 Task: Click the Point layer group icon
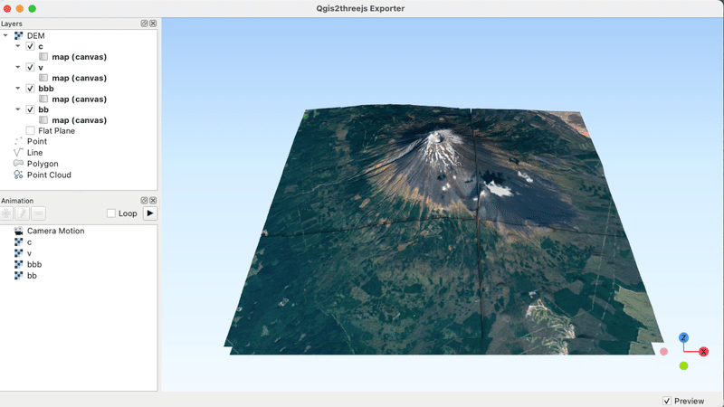coord(18,141)
